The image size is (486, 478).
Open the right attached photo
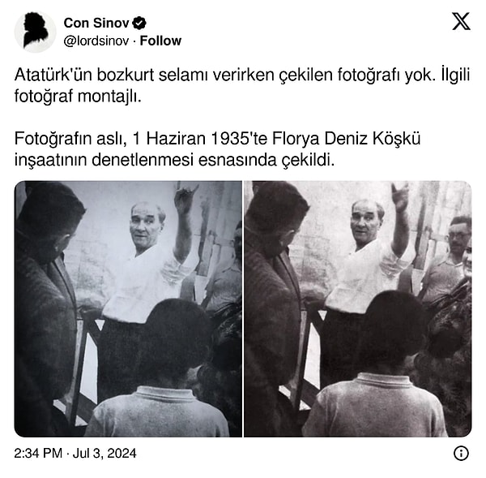click(358, 308)
